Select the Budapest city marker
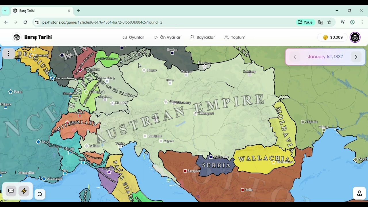The image size is (368, 207). tap(195, 114)
